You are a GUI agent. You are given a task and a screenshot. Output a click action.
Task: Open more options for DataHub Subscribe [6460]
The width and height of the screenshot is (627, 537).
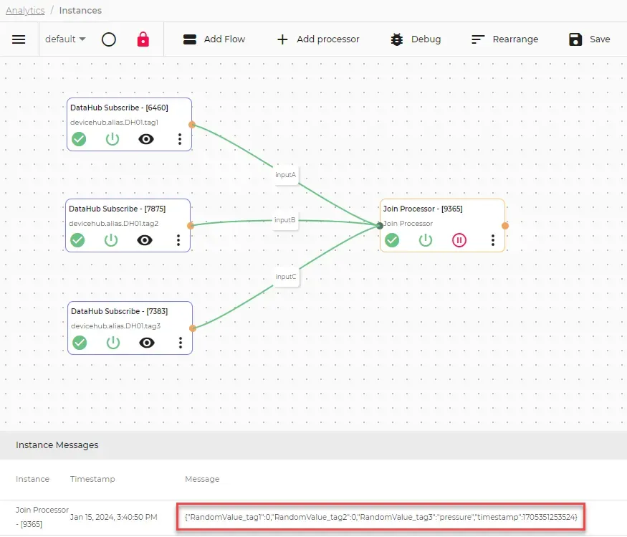point(180,139)
